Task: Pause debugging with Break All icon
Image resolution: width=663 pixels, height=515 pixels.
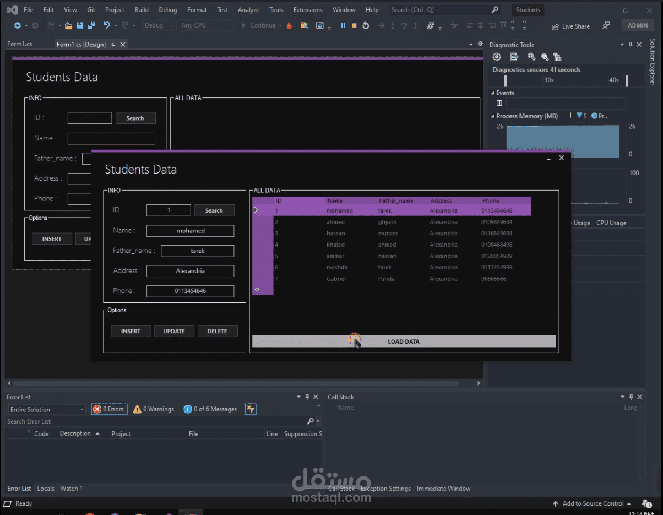Action: pyautogui.click(x=343, y=25)
